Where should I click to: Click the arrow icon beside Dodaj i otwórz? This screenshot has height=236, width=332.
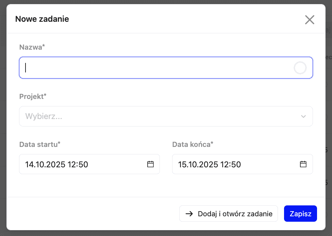coord(189,214)
